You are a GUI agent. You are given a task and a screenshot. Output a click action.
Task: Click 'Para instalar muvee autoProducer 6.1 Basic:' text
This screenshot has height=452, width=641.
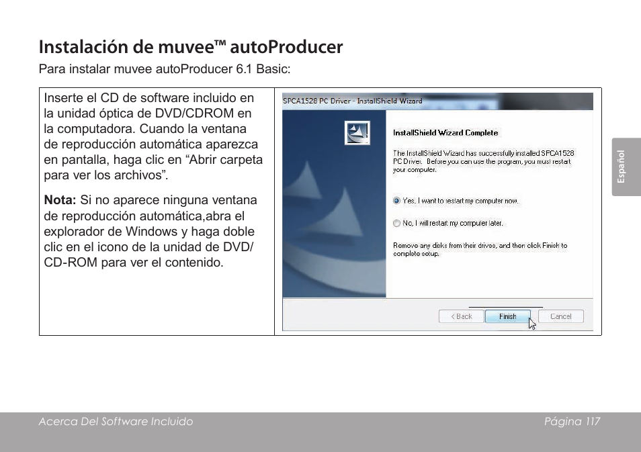pos(165,69)
